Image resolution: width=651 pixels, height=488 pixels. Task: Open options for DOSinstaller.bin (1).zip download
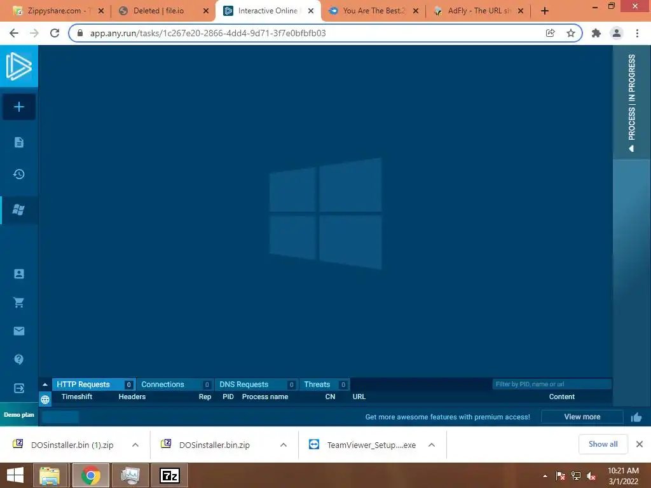(135, 445)
